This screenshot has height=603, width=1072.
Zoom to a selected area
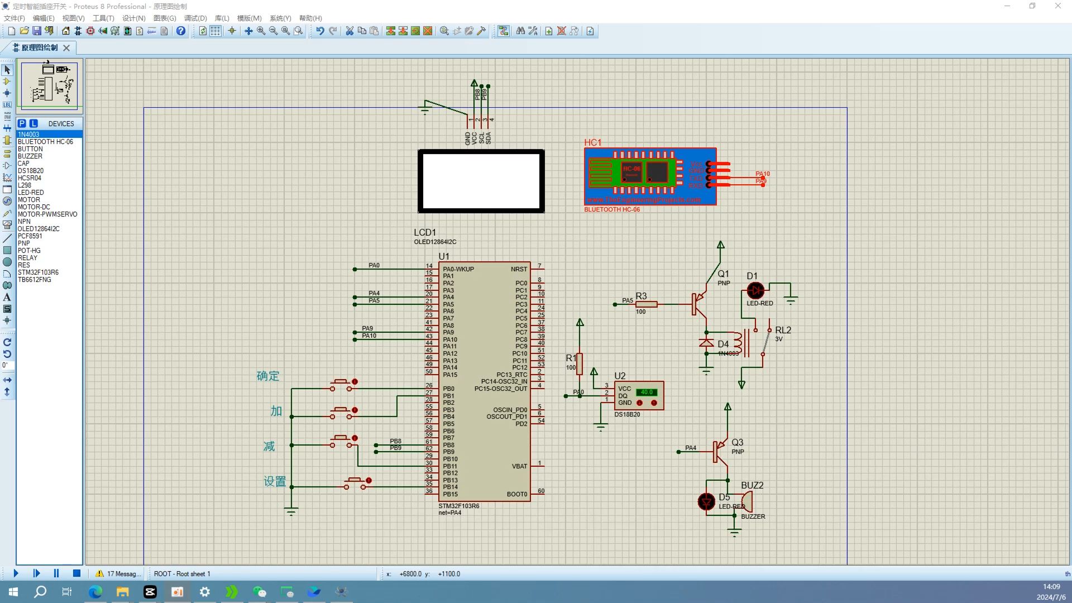point(298,31)
